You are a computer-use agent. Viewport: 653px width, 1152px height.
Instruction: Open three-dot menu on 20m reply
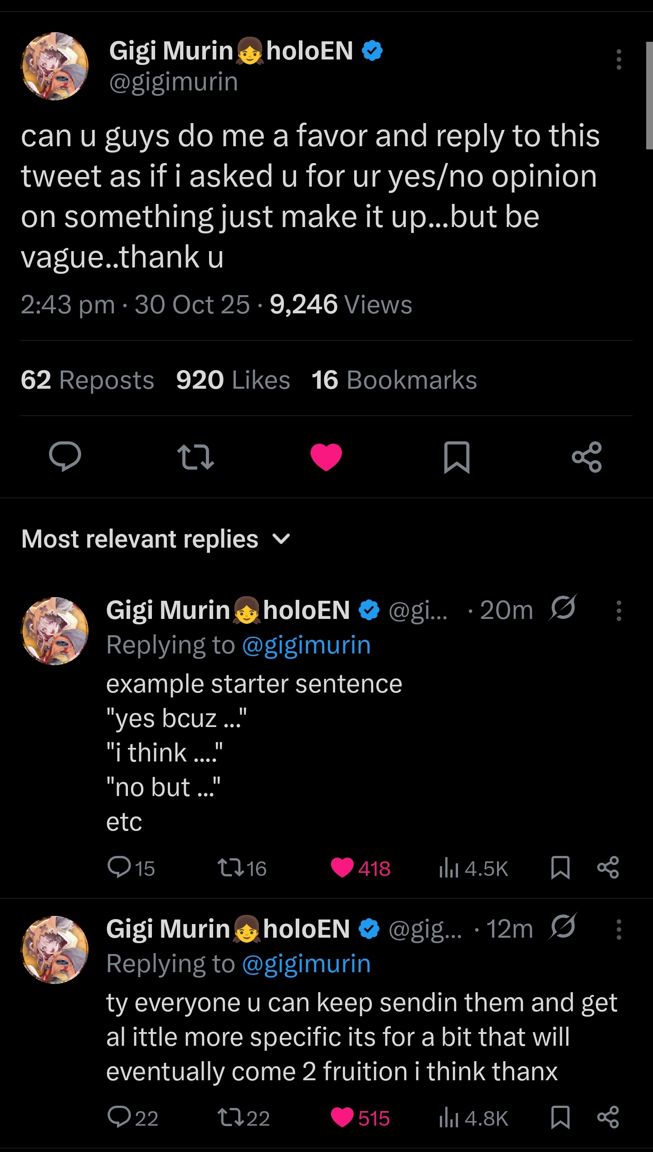click(x=619, y=610)
